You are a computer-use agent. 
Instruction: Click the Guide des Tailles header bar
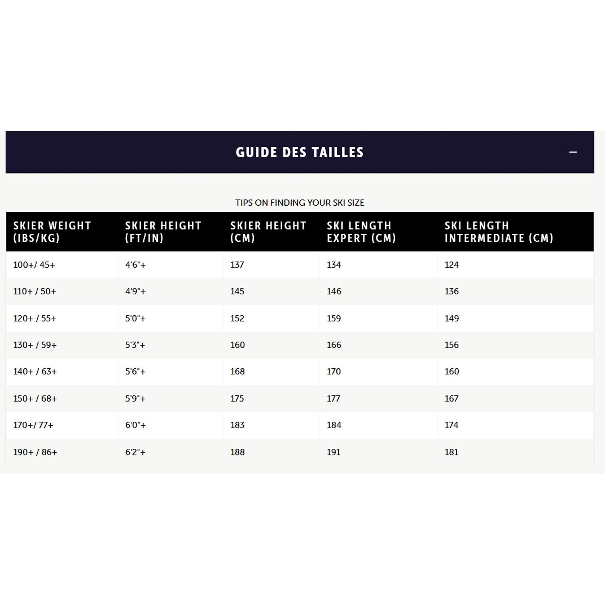pos(300,152)
